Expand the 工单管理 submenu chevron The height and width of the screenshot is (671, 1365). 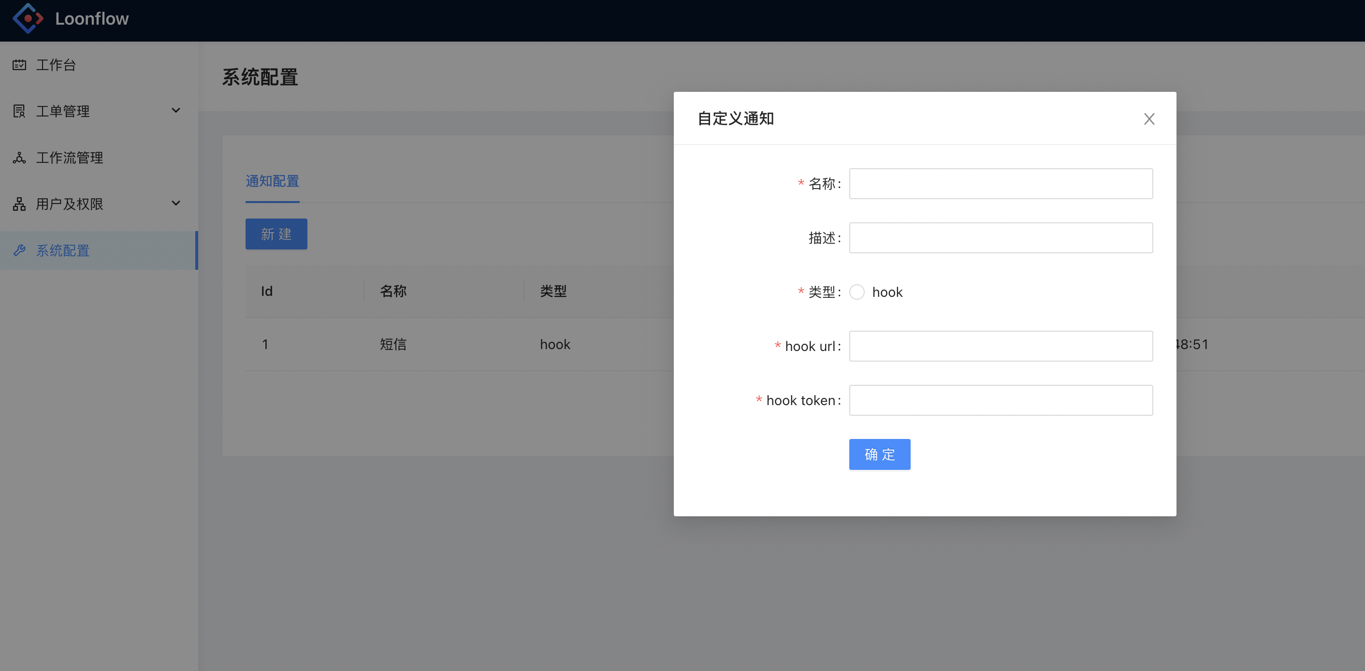click(x=176, y=110)
